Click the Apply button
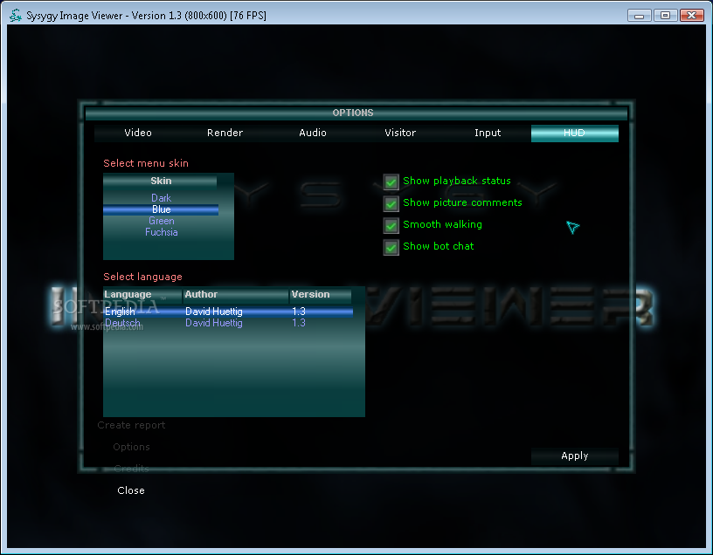 tap(575, 456)
